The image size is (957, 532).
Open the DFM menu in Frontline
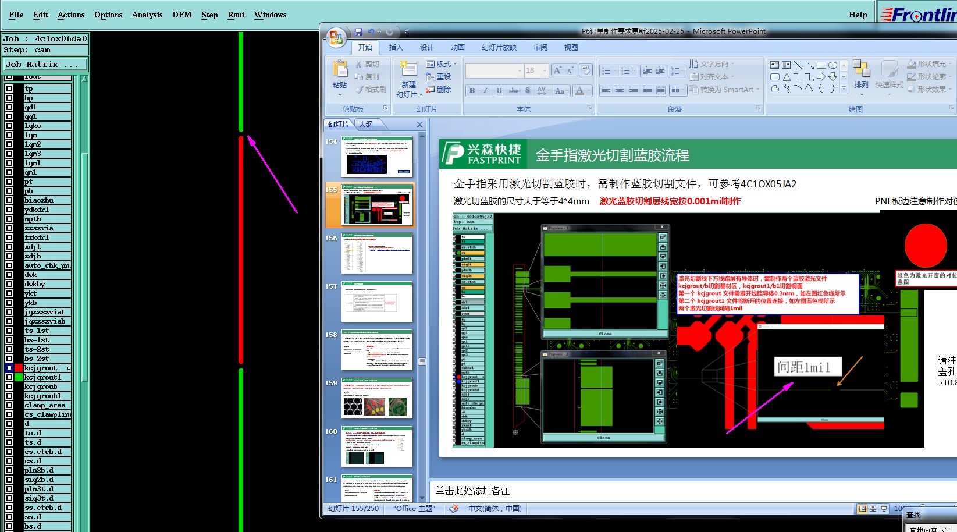[182, 15]
